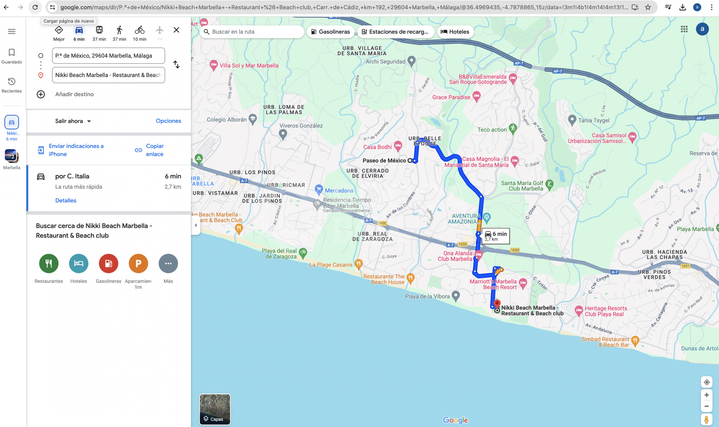Viewport: 719px width, 427px height.
Task: Copy the route link
Action: tap(150, 150)
